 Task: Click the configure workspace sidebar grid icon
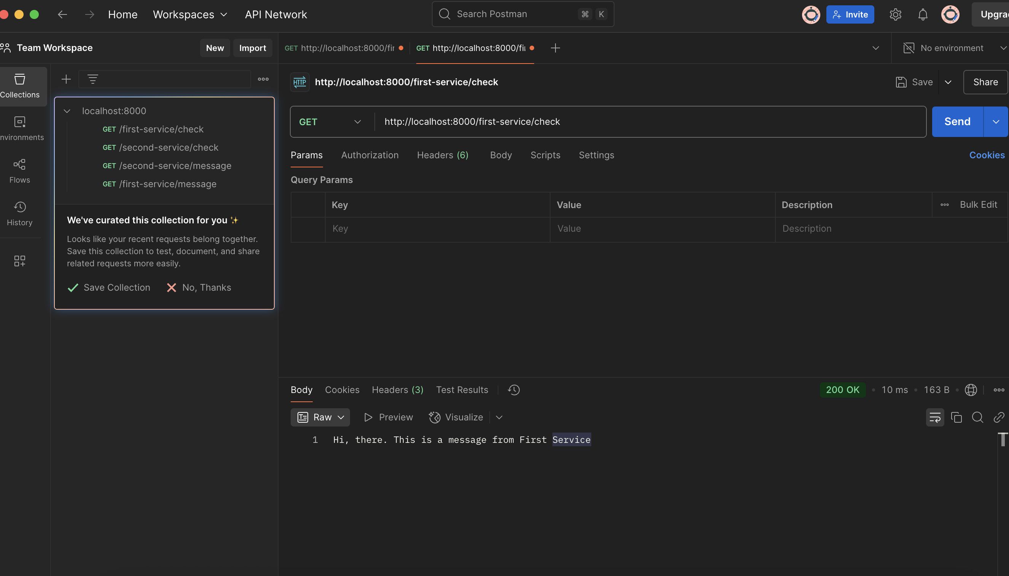point(20,261)
